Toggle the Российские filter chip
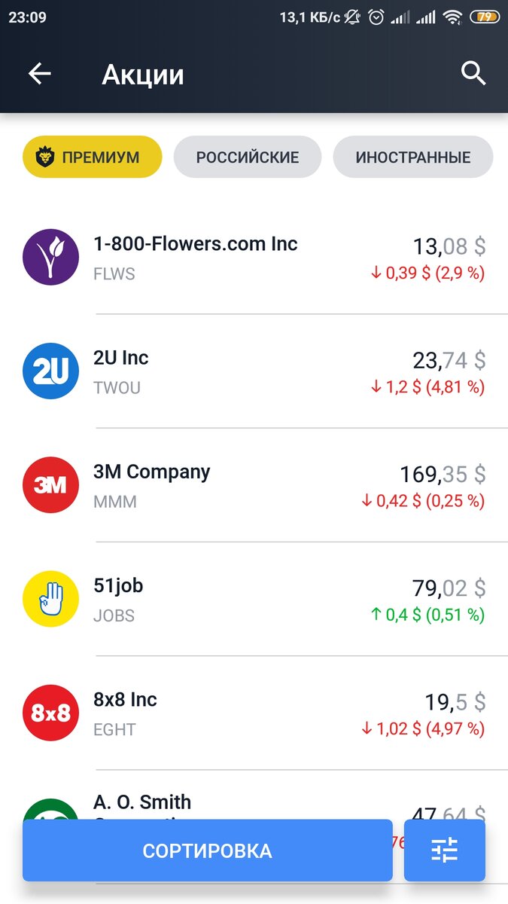The image size is (508, 904). (x=248, y=157)
